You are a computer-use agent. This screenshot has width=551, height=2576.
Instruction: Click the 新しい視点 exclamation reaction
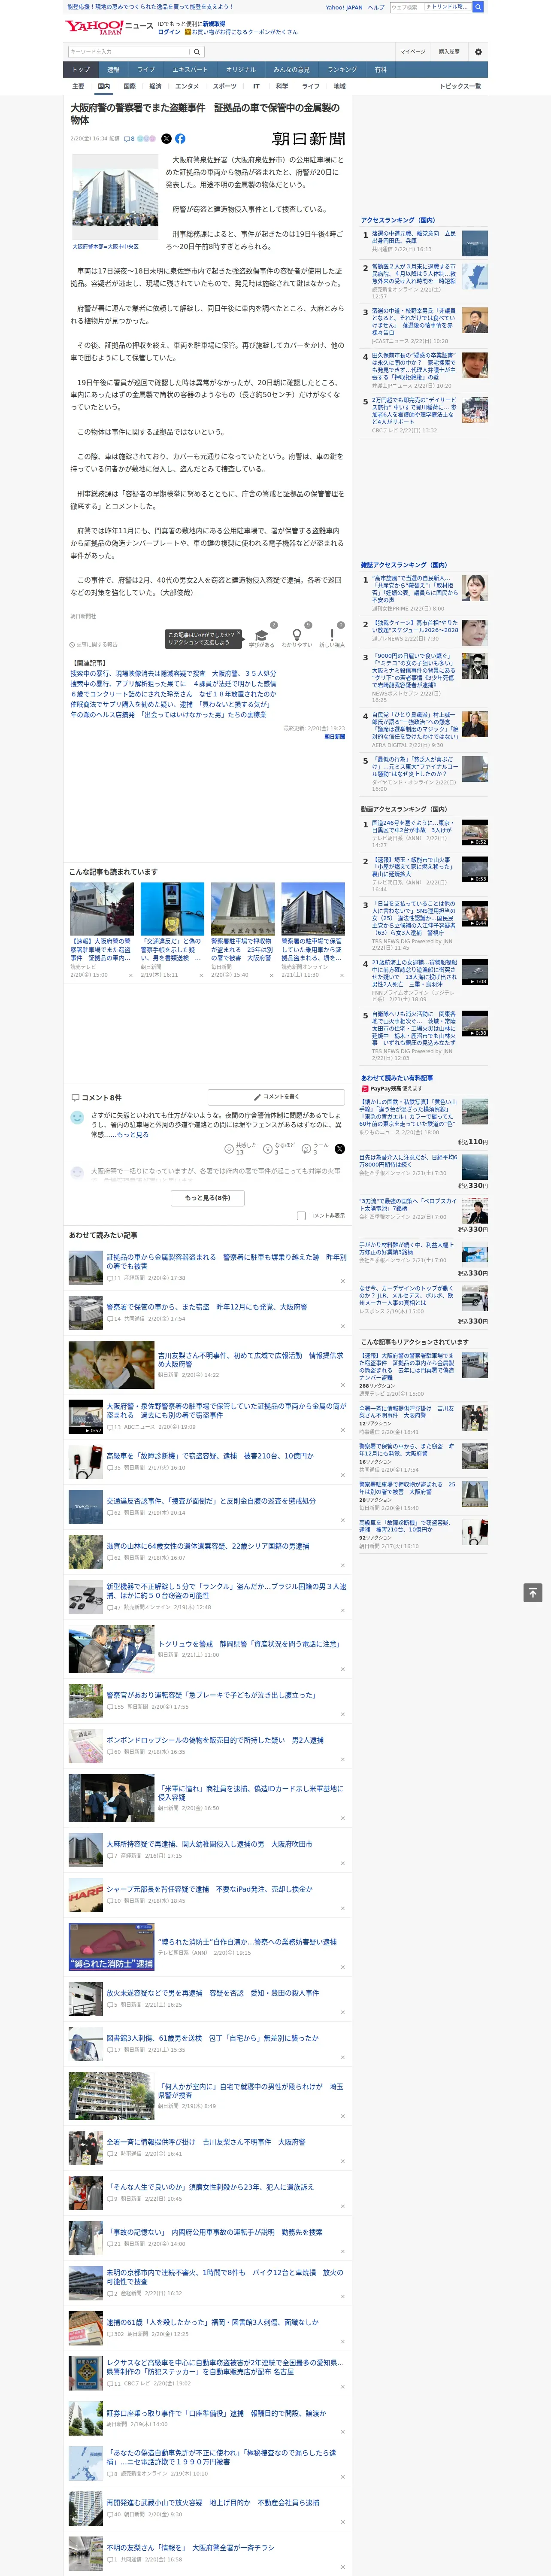click(x=332, y=635)
